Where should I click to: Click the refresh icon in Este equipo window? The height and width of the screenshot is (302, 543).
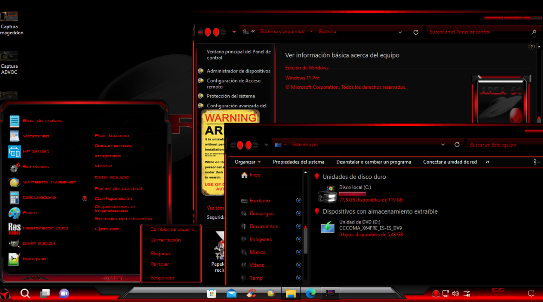[x=457, y=144]
